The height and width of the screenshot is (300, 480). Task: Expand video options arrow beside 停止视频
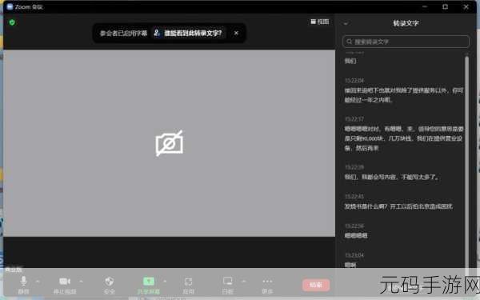tap(81, 281)
